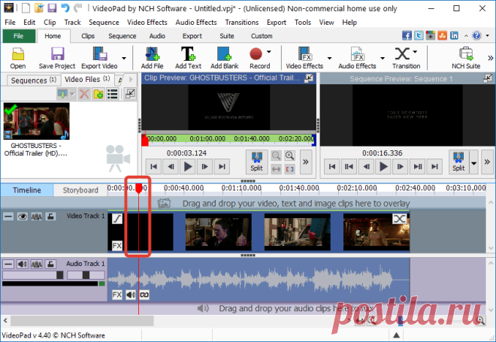Click the Add Text toolbar icon
The height and width of the screenshot is (342, 496).
click(188, 58)
